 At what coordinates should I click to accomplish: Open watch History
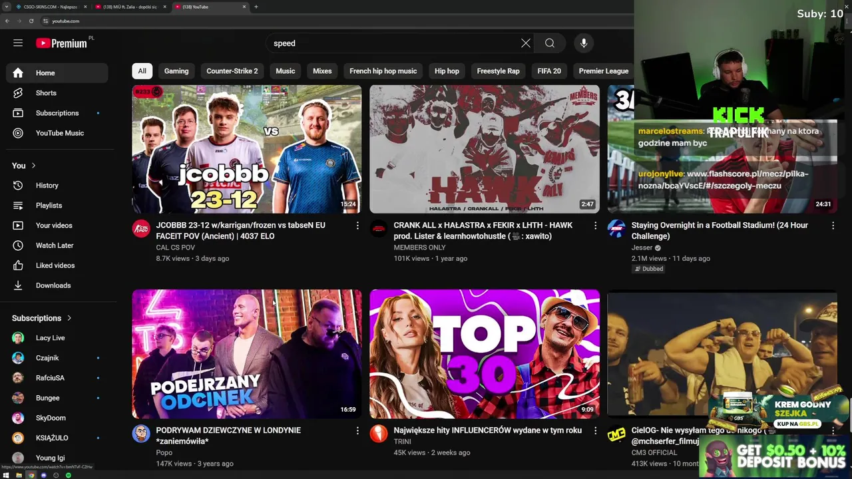pyautogui.click(x=57, y=186)
